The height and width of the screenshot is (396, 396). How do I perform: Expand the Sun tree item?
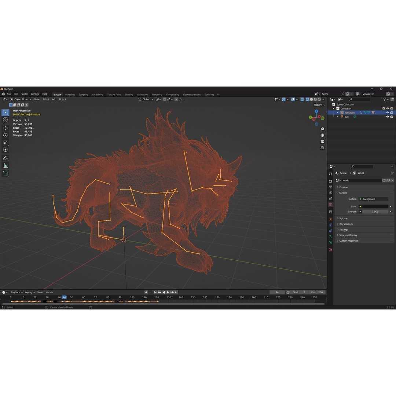[338, 117]
